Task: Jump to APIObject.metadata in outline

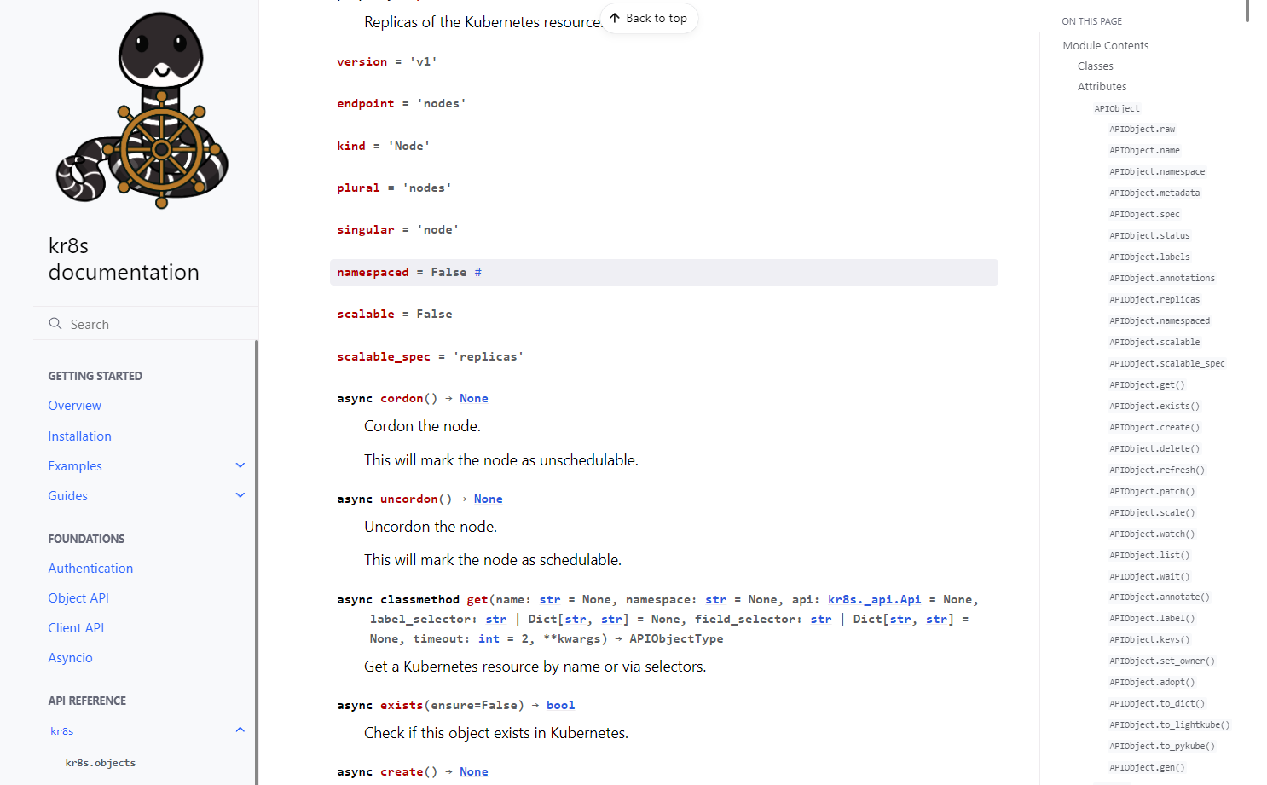Action: (x=1154, y=193)
